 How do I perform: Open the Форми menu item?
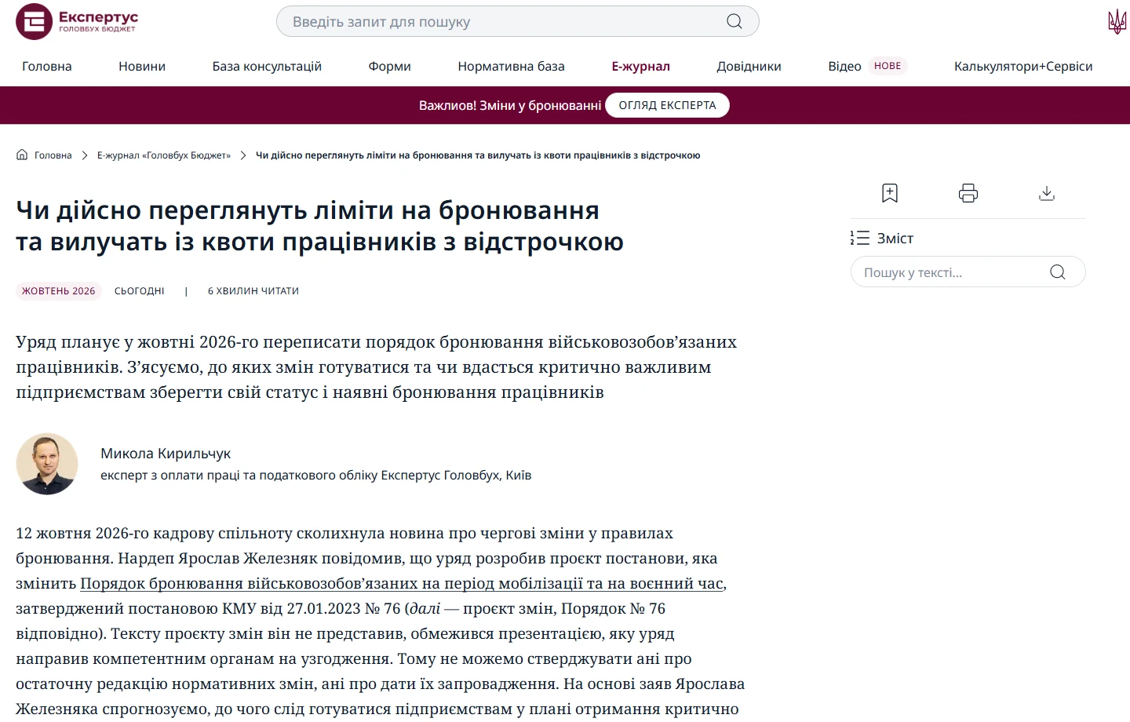(x=390, y=66)
